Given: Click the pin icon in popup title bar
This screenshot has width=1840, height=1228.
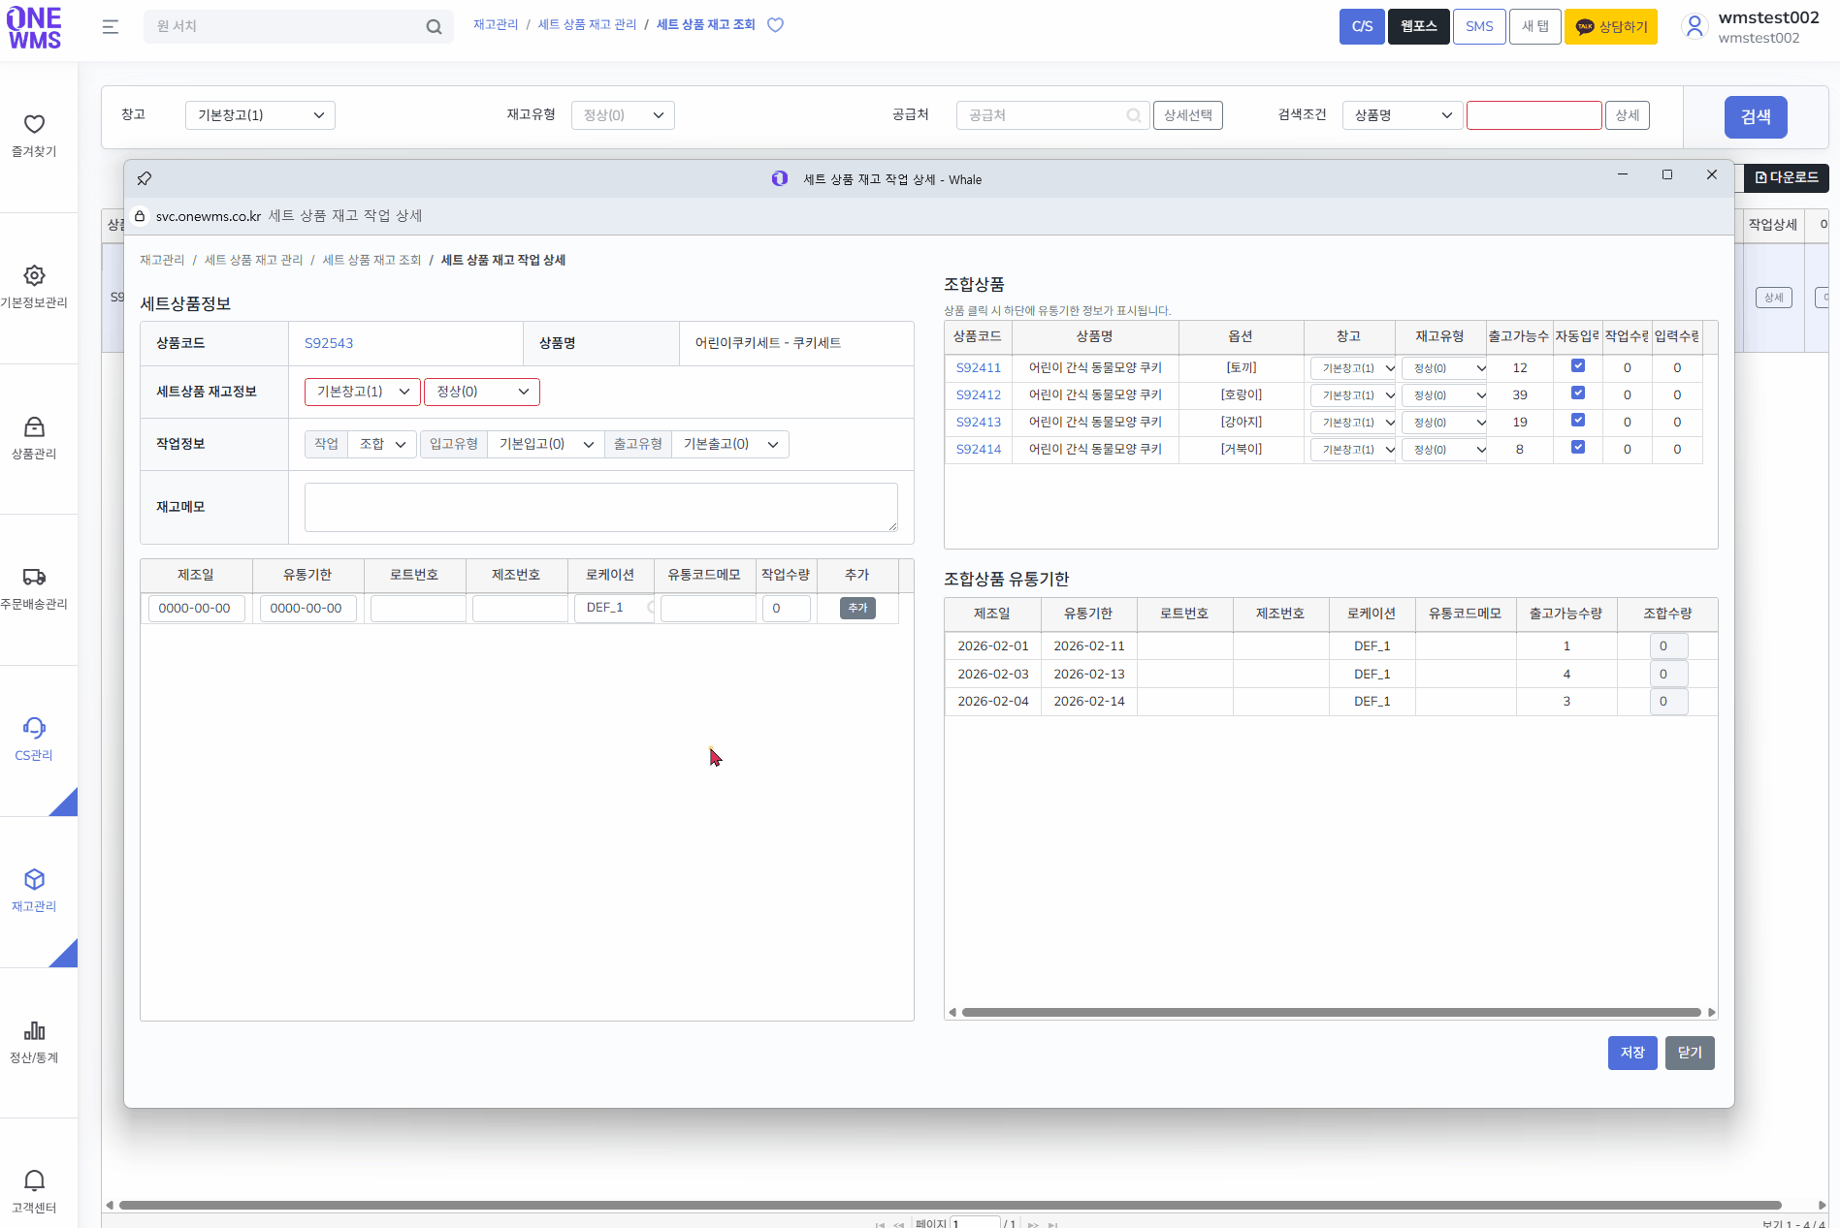Looking at the screenshot, I should click(145, 178).
